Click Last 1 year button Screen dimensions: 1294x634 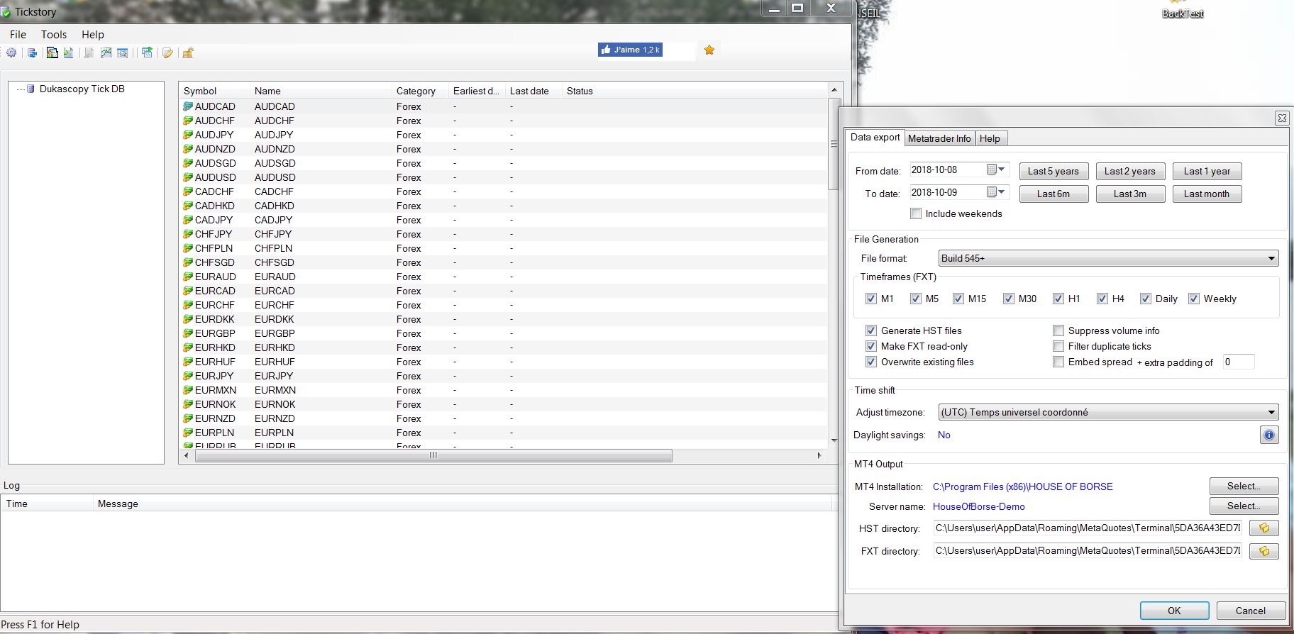1207,171
